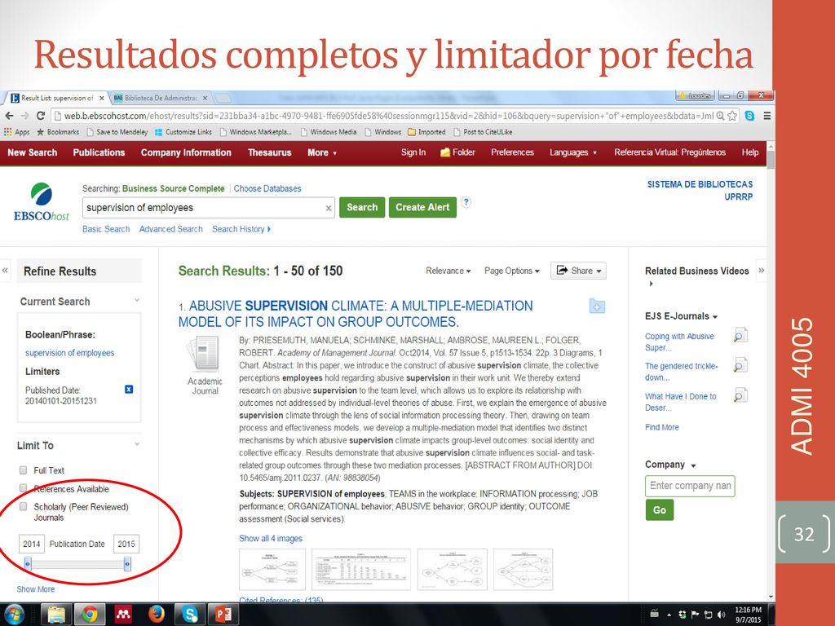Click the right publication date slider handle
Viewport: 835px width, 626px height.
tap(127, 564)
